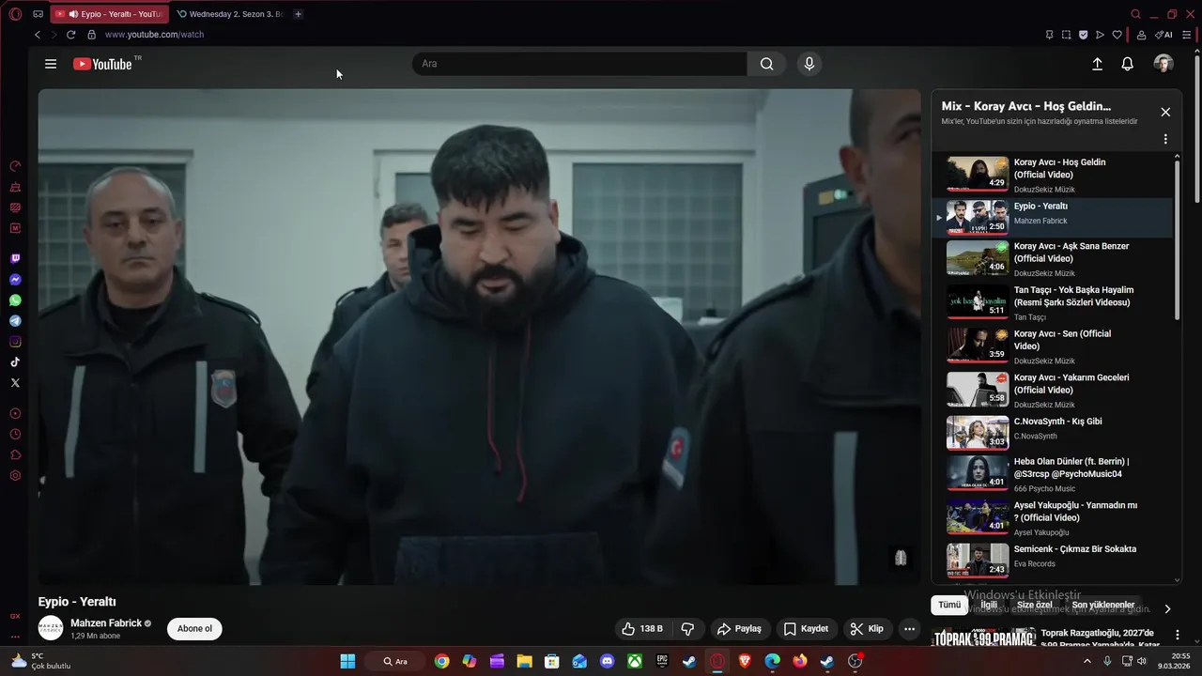Screen dimensions: 1202x676
Task: Open Discord from the taskbar
Action: tap(607, 661)
